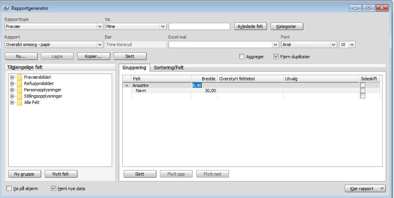Expand the Refusjonsbildet tree node
Viewport: 394px width, 198px height.
12,83
